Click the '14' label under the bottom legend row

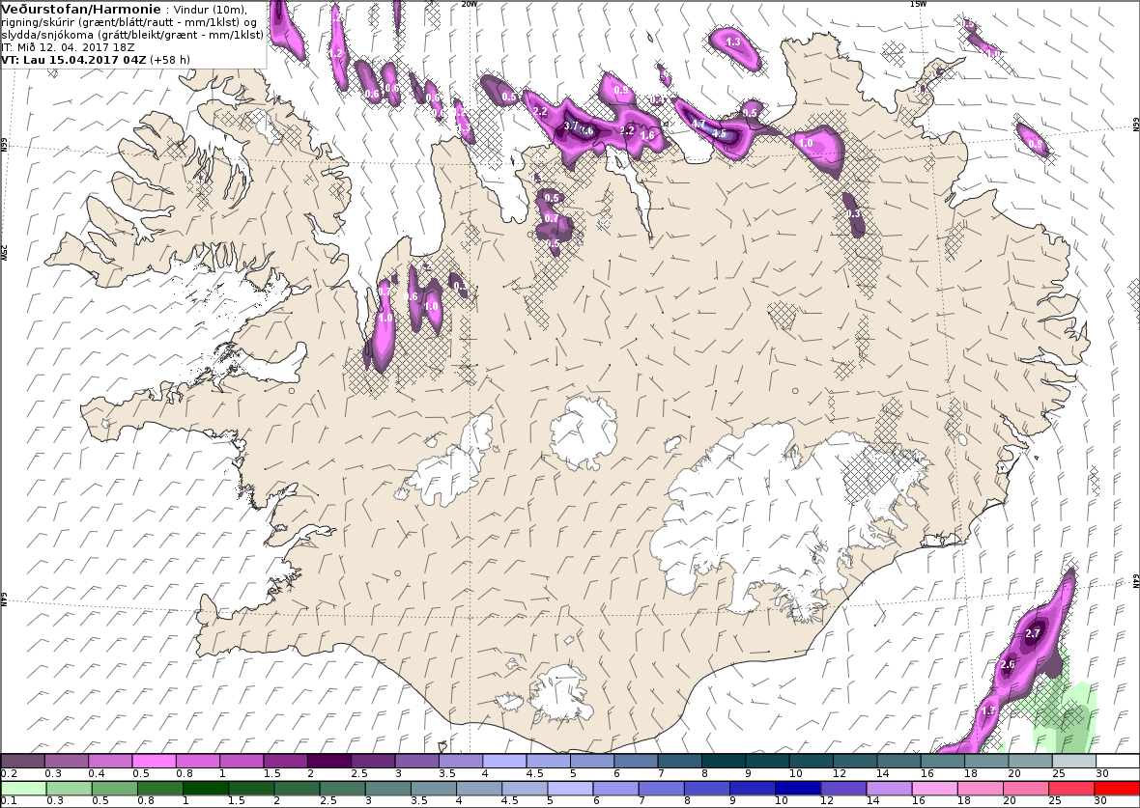click(x=872, y=800)
